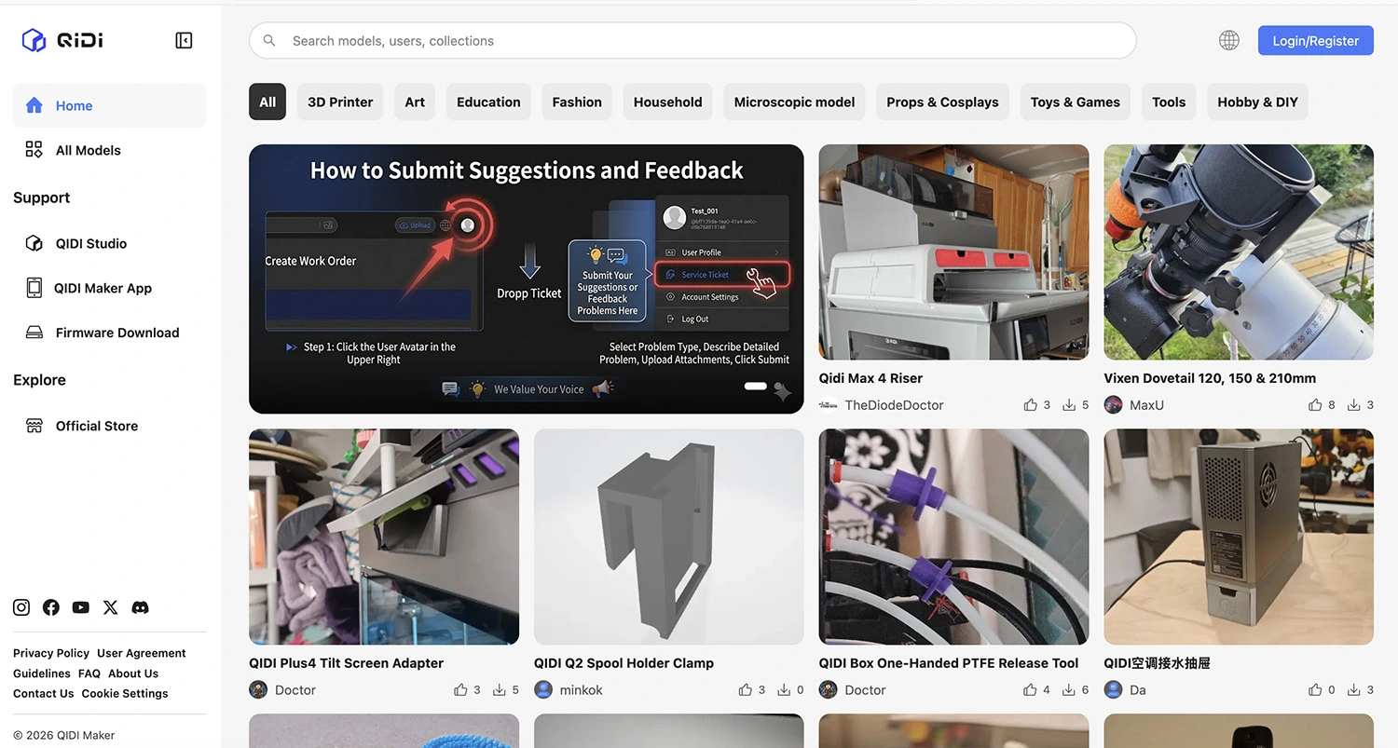
Task: Open the Instagram link in the sidebar footer
Action: (21, 607)
